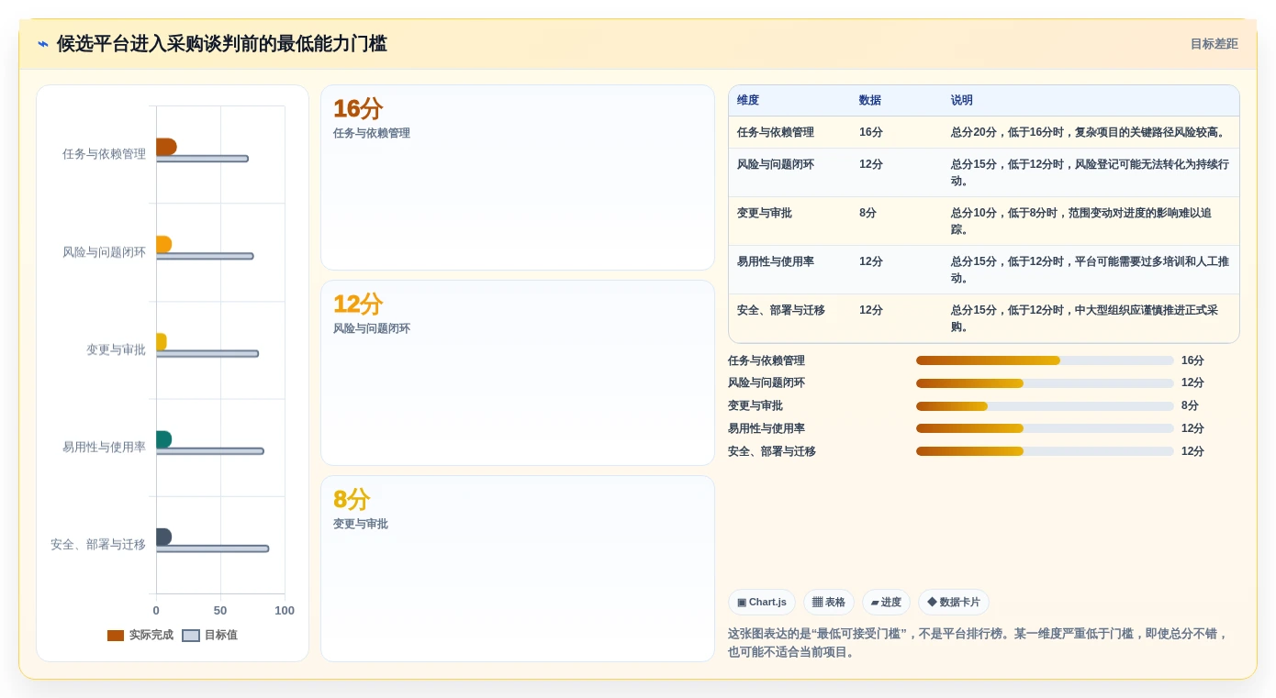Select the 数据卡片 tag chip
This screenshot has height=698, width=1276.
[x=954, y=603]
